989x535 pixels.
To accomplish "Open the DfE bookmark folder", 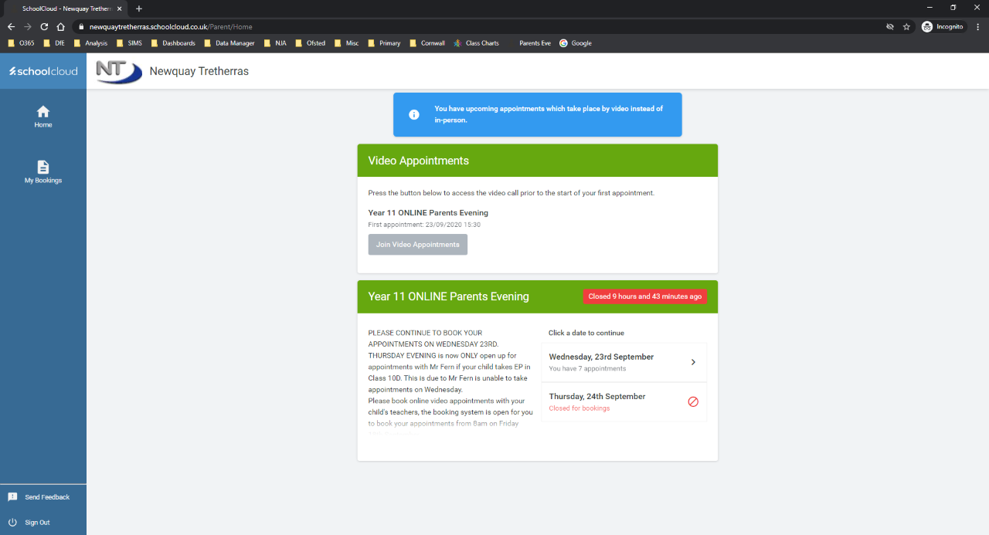I will click(x=54, y=43).
